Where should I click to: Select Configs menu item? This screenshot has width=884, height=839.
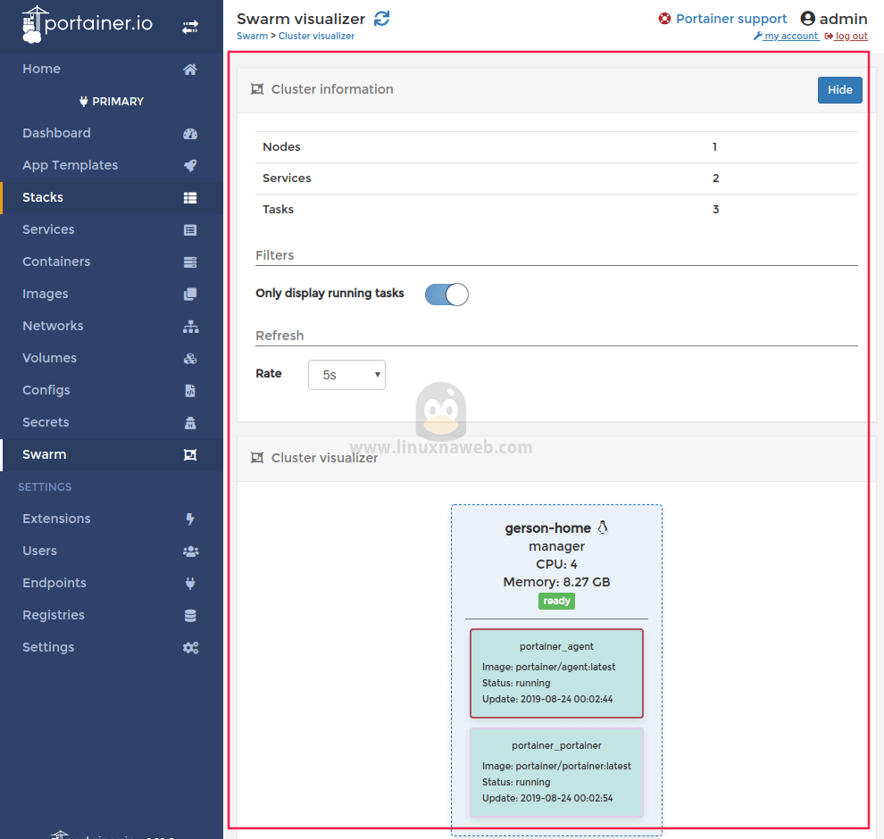[112, 390]
